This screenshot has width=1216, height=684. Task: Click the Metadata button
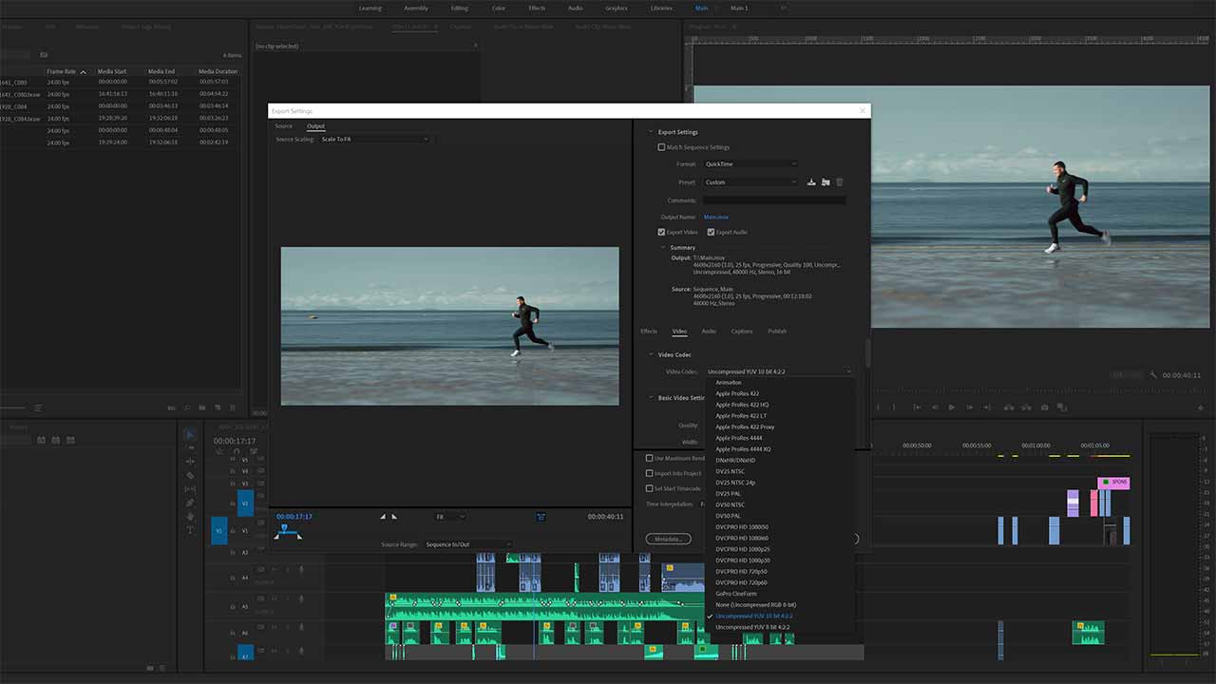pos(669,539)
